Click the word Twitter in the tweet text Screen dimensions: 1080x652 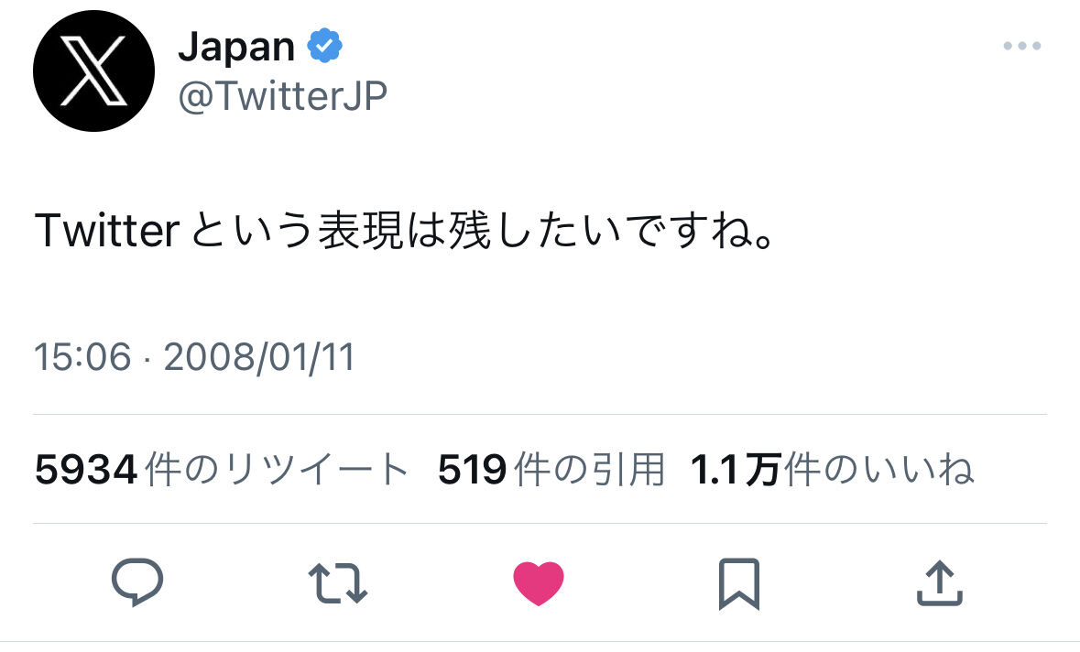tap(107, 231)
